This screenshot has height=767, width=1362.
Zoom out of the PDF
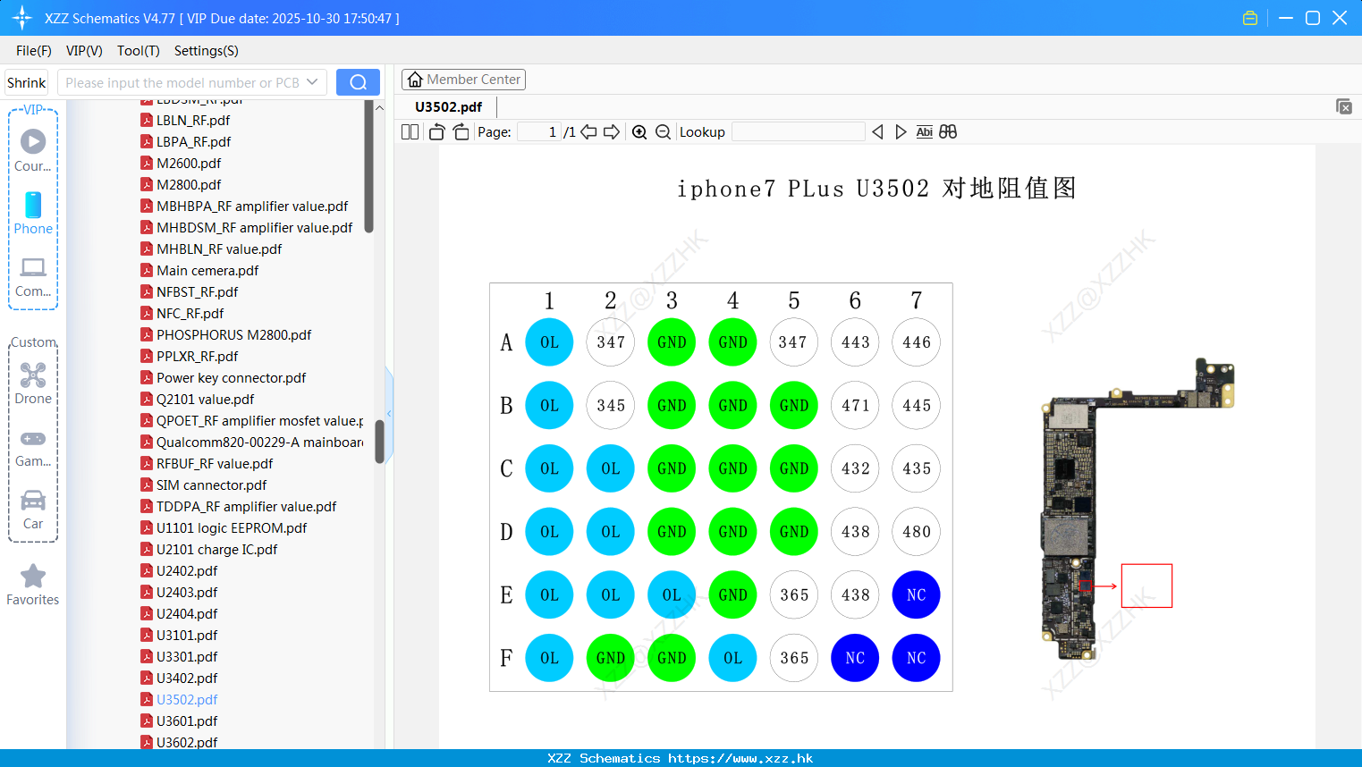point(663,132)
